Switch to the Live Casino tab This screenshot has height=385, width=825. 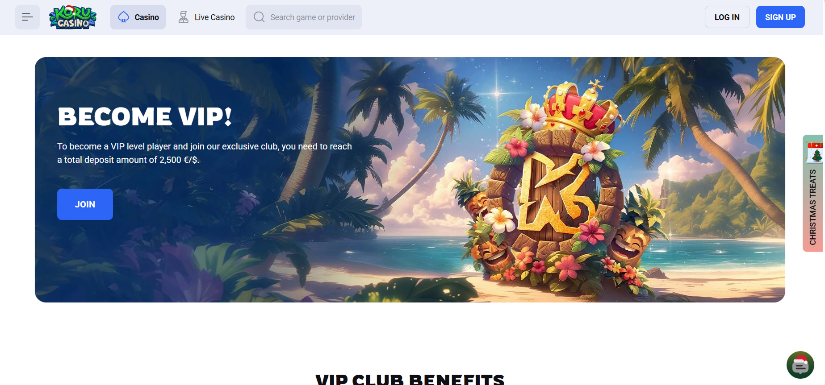click(x=206, y=17)
